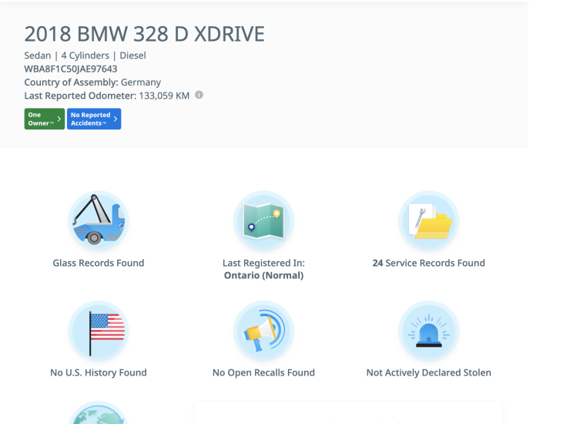The height and width of the screenshot is (424, 570).
Task: Open the blue No Reported Accidents badge
Action: 93,119
